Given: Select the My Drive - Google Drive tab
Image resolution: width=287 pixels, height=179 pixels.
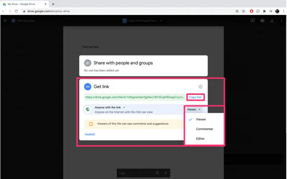Looking at the screenshot, I should pos(25,4).
